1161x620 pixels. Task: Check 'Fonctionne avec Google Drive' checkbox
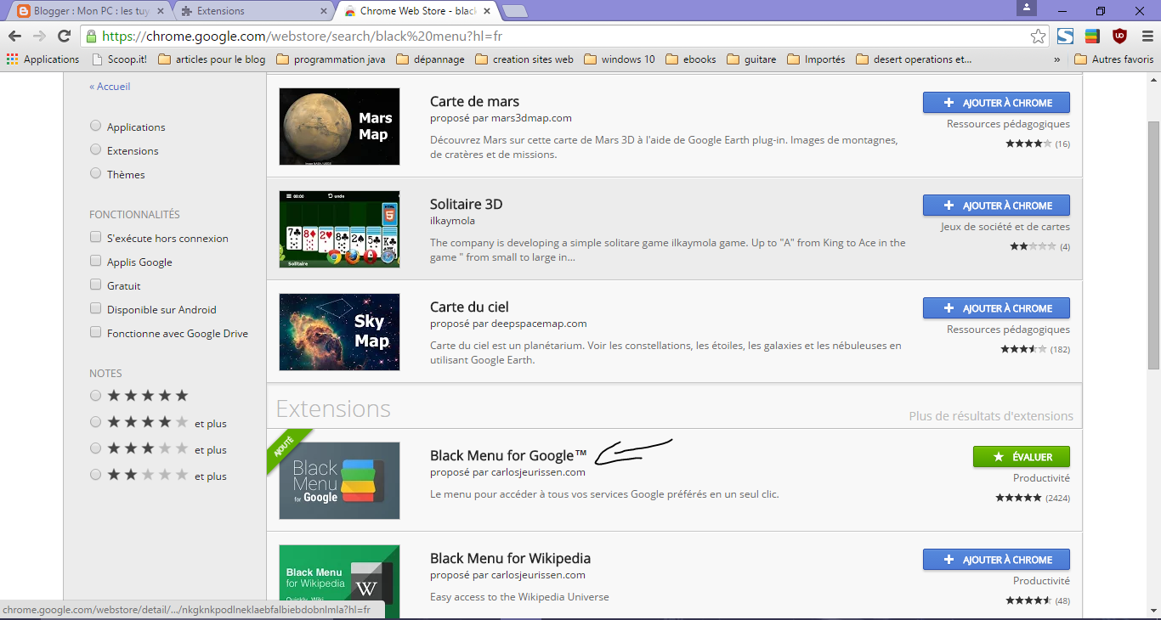(x=95, y=333)
